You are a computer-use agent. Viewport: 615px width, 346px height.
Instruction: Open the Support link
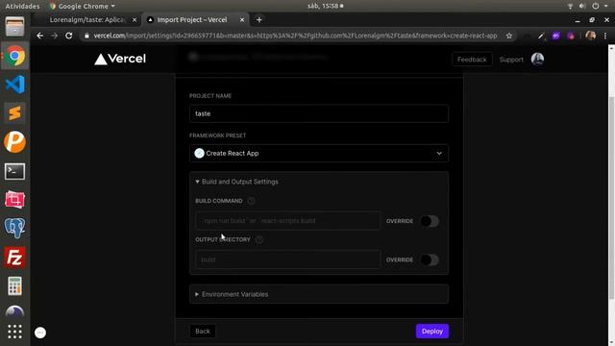[511, 60]
